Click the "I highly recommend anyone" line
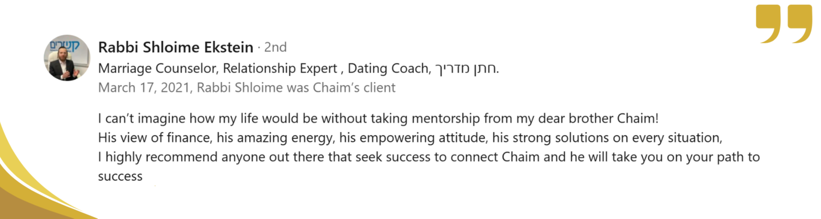The width and height of the screenshot is (821, 219). tap(429, 157)
